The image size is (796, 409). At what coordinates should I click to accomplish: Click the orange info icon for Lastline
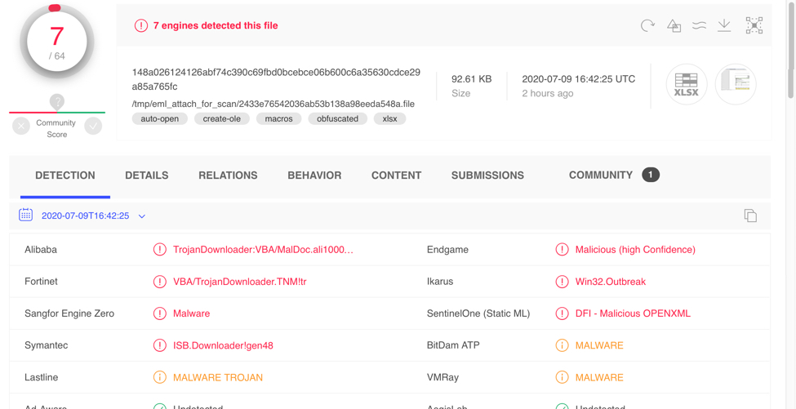(x=159, y=377)
